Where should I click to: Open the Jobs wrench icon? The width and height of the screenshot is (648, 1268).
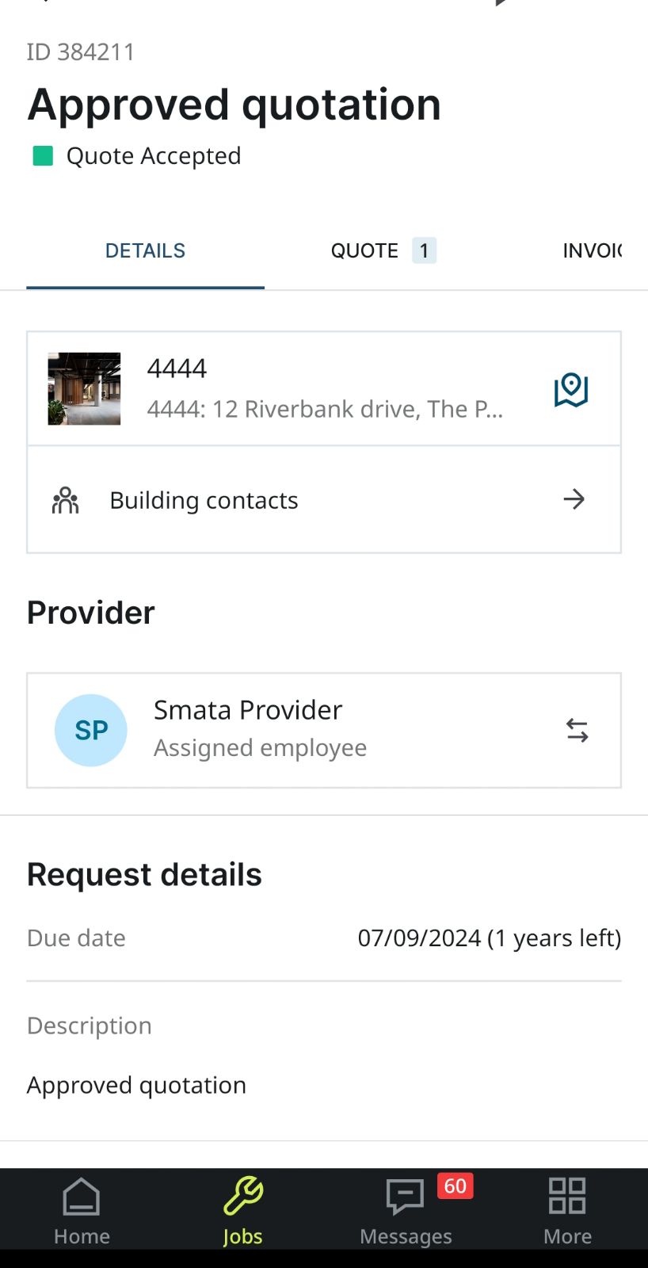tap(243, 1197)
